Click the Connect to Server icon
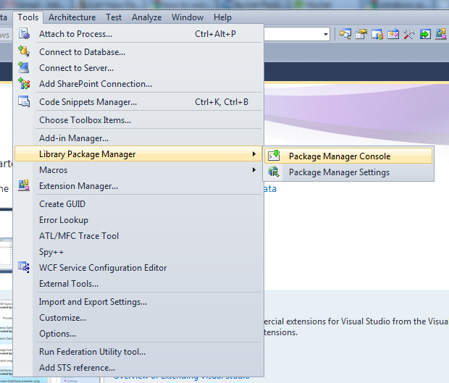This screenshot has height=383, width=449. pos(24,68)
